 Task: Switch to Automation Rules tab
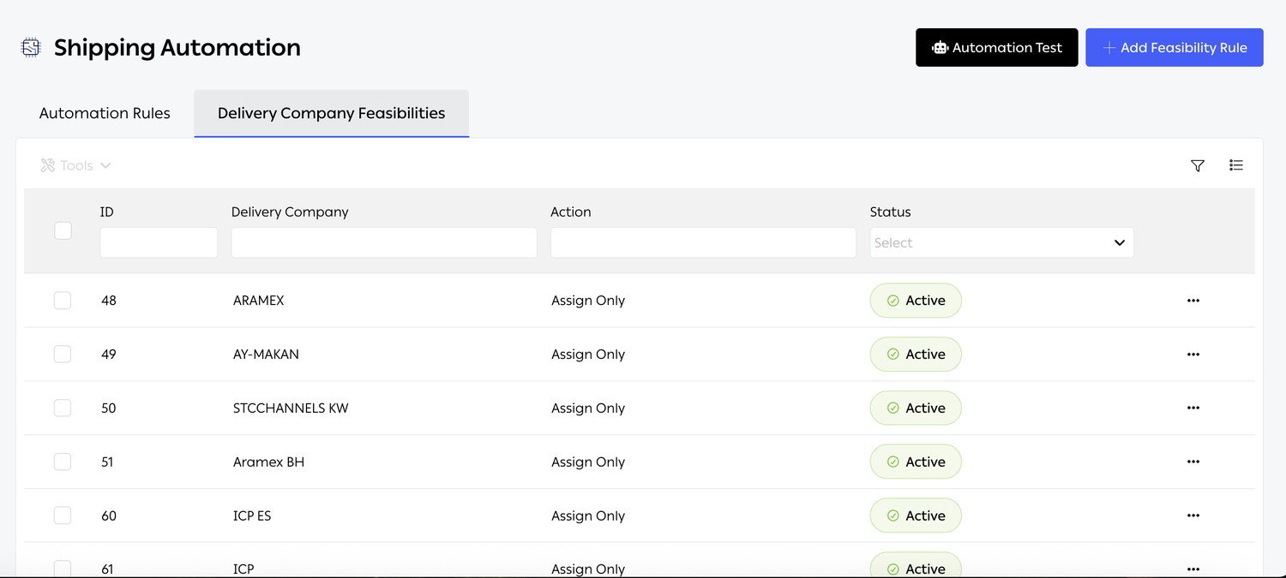tap(105, 113)
